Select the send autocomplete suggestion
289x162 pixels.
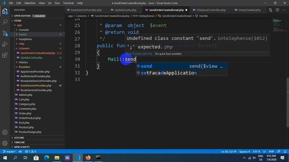tap(182, 66)
